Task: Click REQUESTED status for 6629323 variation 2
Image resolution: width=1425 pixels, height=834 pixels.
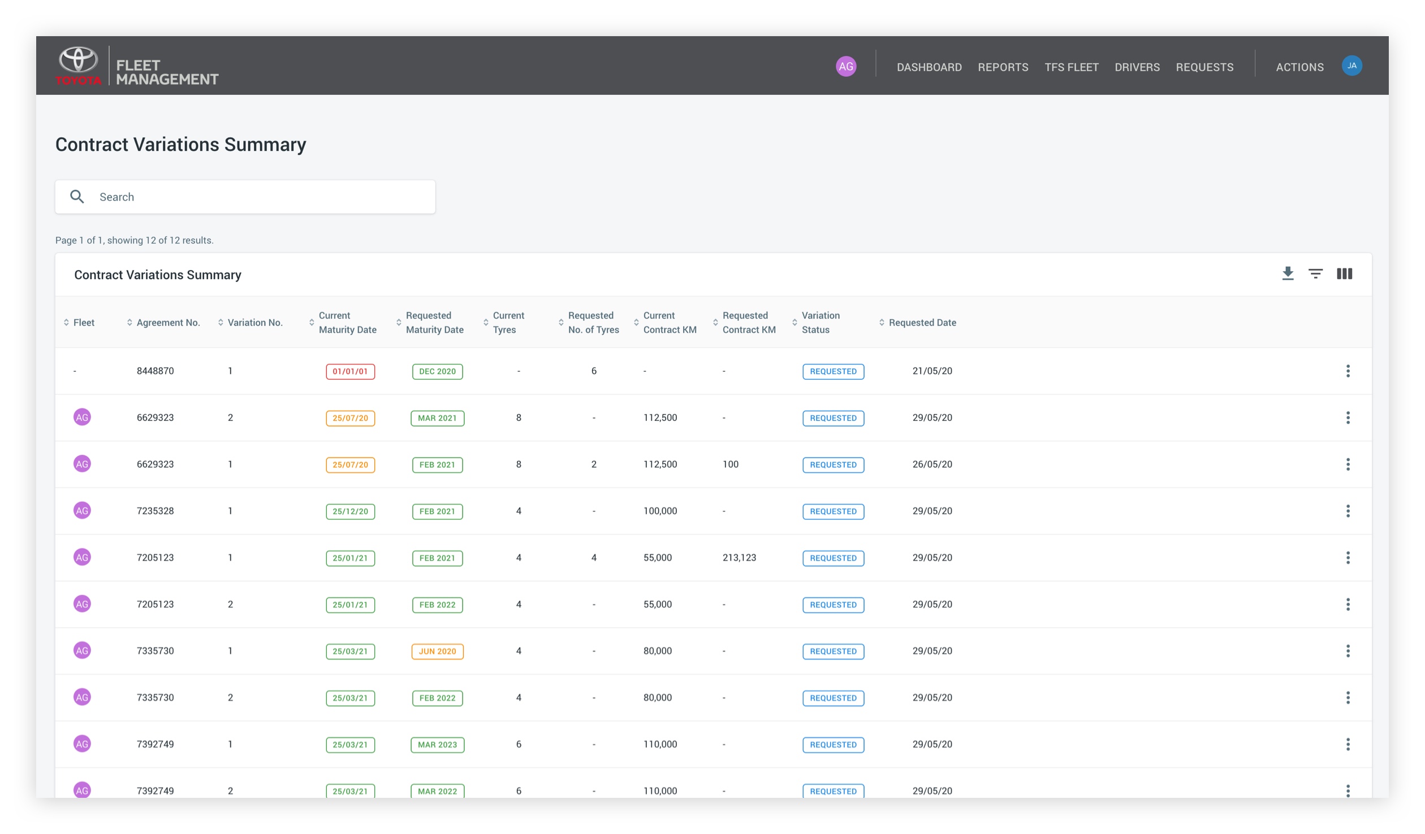Action: 833,418
